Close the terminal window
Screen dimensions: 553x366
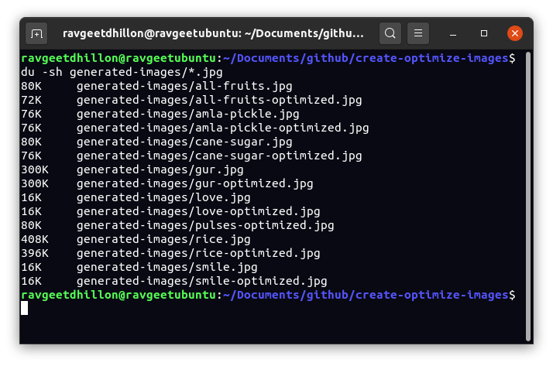click(514, 34)
